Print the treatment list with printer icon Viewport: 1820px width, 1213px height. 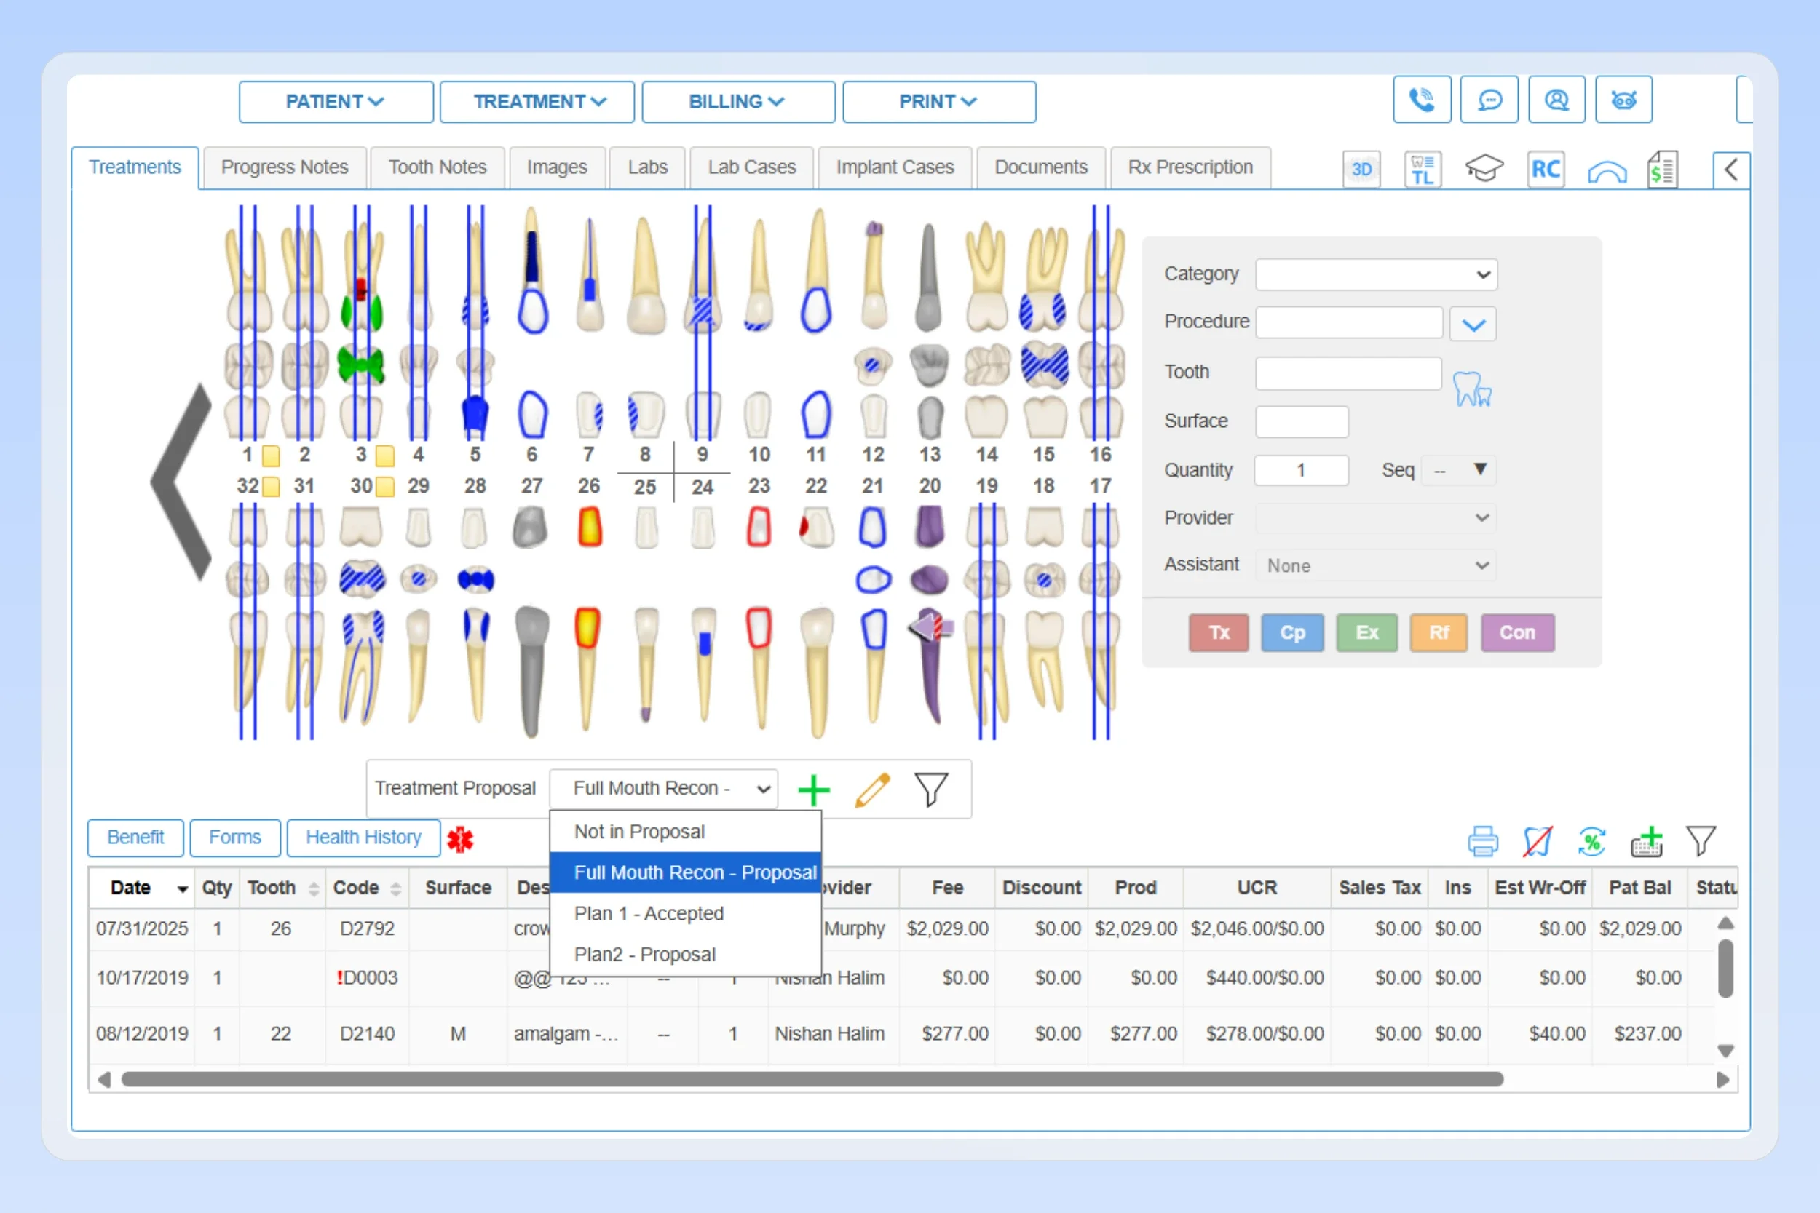pyautogui.click(x=1483, y=840)
